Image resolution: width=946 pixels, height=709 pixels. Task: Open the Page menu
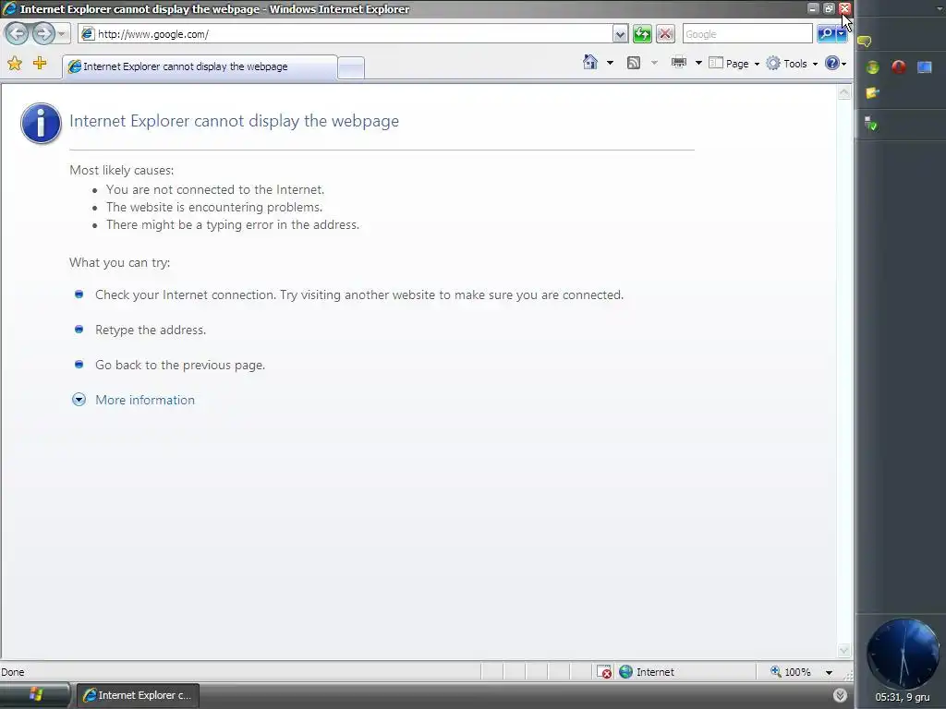click(734, 64)
